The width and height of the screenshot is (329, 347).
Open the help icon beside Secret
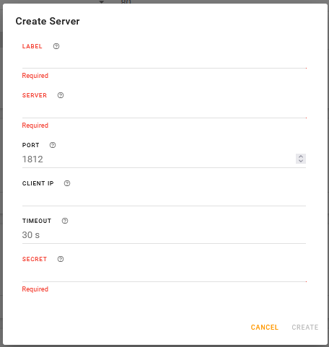[61, 259]
